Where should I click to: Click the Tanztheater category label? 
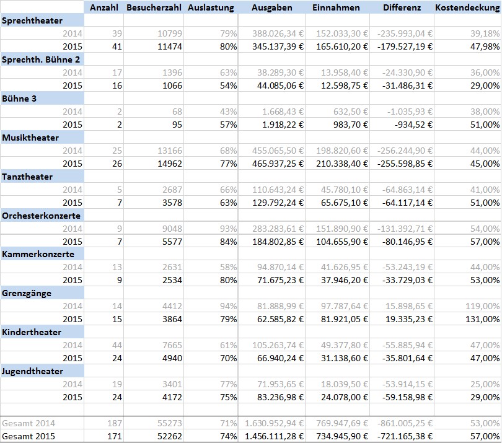pos(42,177)
